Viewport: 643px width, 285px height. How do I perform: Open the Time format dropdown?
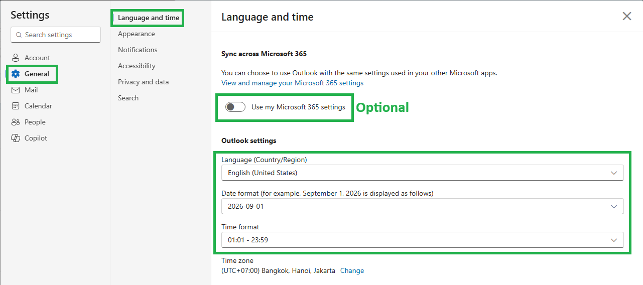point(423,240)
